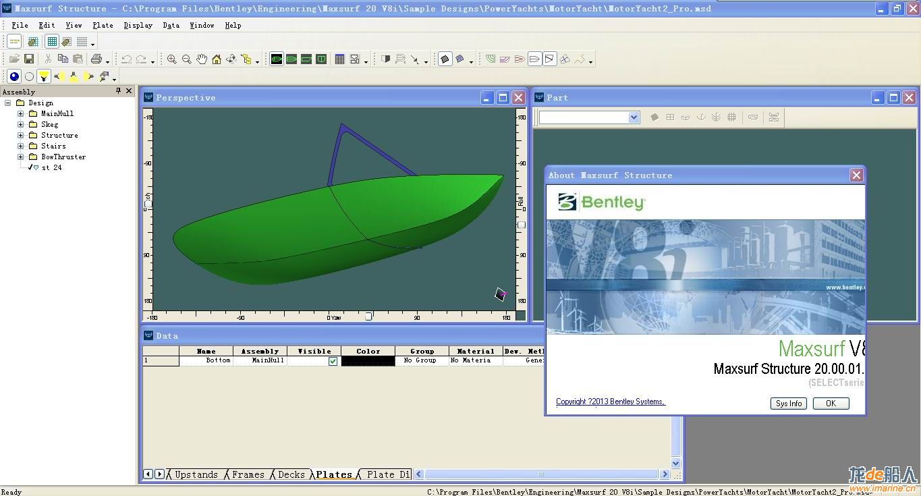The width and height of the screenshot is (921, 496).
Task: Save the design with the floppy disk icon
Action: click(29, 59)
